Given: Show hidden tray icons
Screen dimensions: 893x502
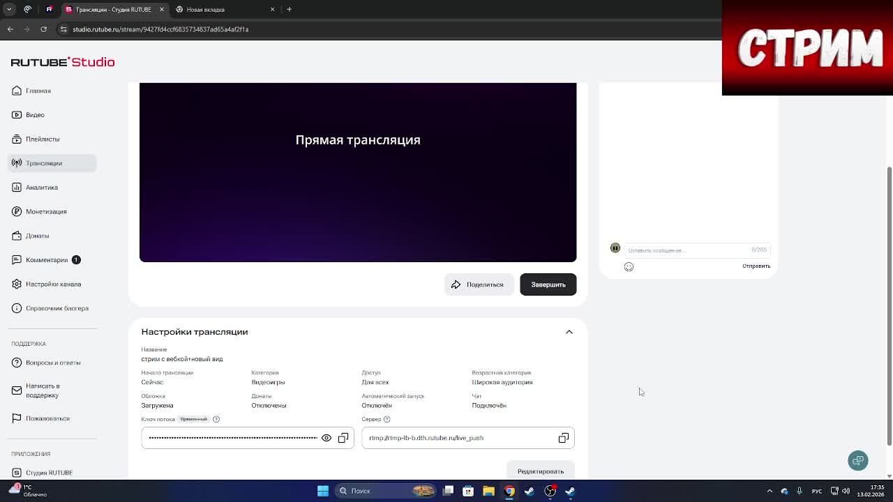Looking at the screenshot, I should click(x=770, y=491).
